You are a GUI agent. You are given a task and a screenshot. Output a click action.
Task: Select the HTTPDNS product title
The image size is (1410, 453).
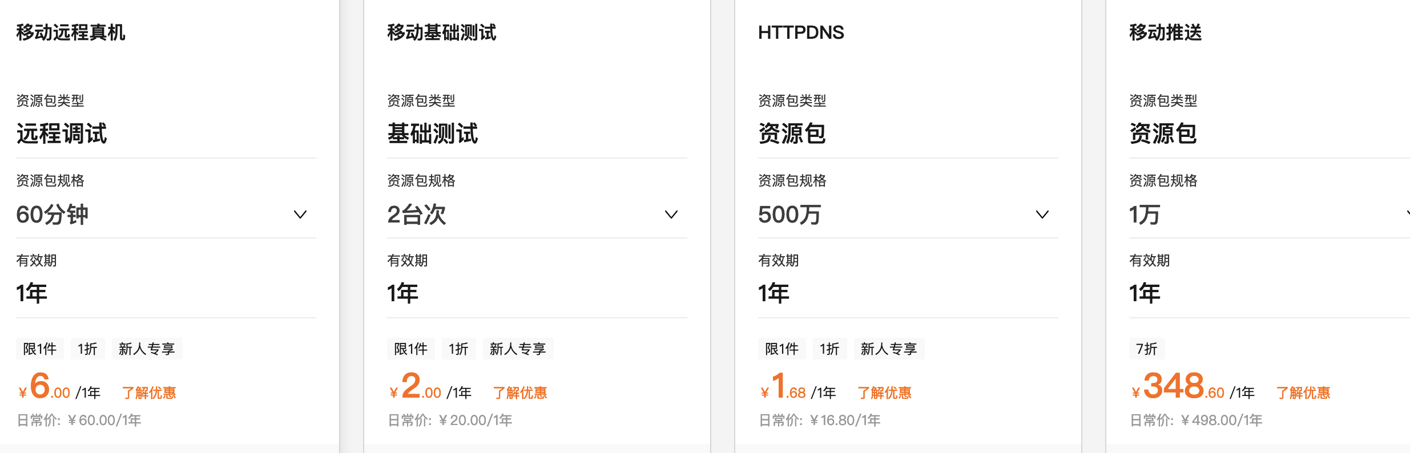800,33
